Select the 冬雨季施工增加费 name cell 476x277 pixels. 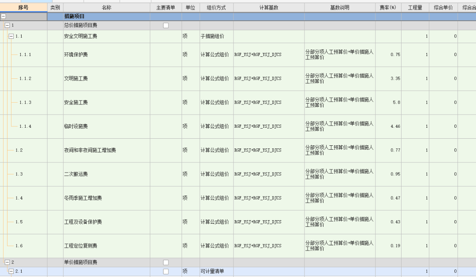[107, 198]
